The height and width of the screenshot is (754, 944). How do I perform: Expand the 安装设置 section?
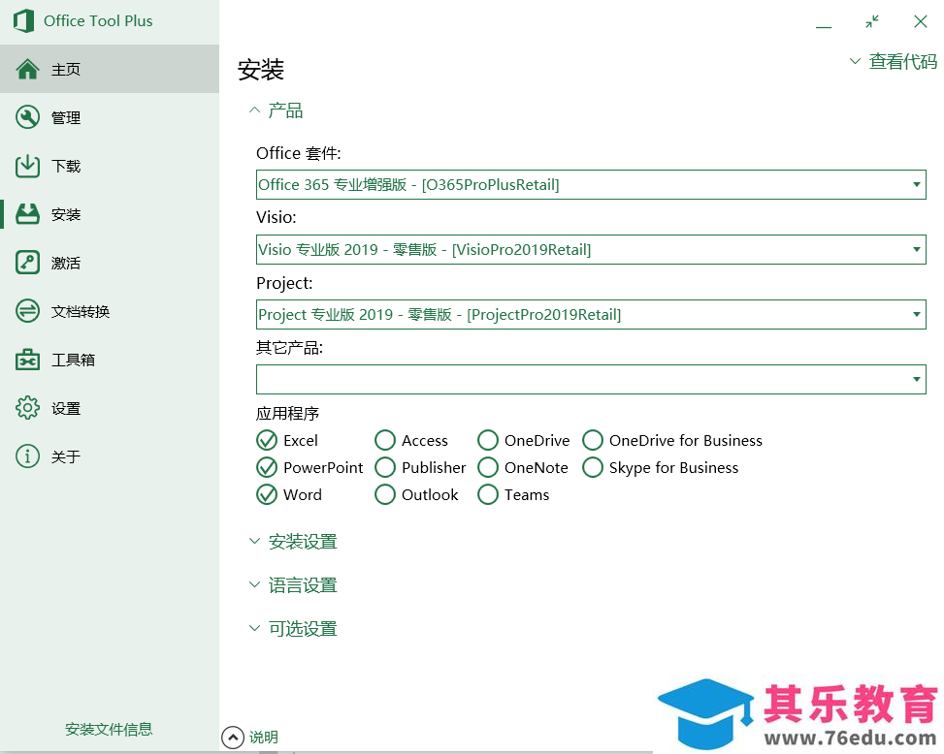click(293, 542)
